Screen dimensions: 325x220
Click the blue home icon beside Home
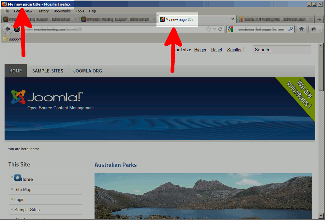[x=18, y=178]
